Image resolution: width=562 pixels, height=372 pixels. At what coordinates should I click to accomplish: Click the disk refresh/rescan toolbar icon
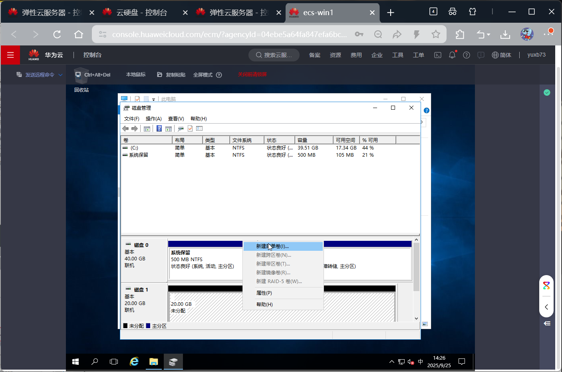(x=181, y=128)
